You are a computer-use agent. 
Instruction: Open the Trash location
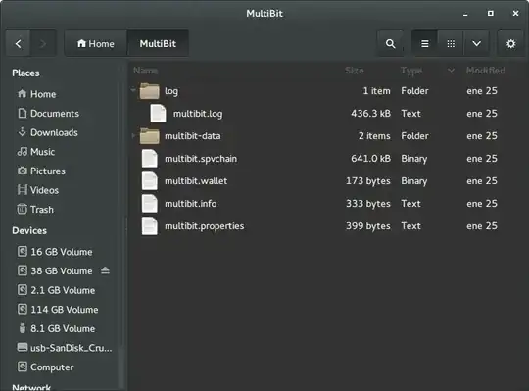pos(35,210)
